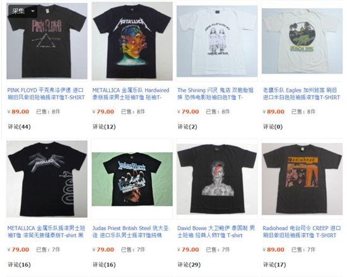Open the Judas Priest British Steel shirt image
Screen dimensions: 347x277
132,179
